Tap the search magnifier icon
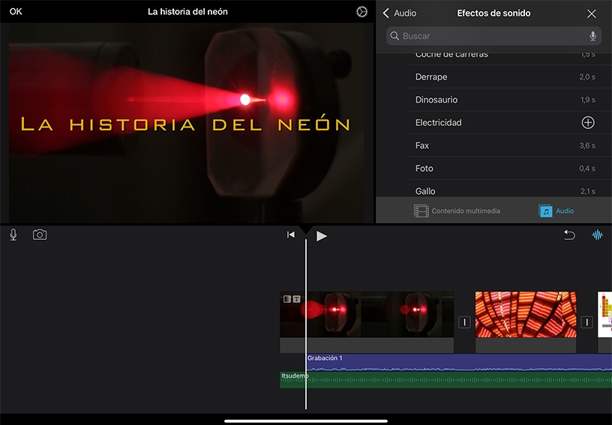The width and height of the screenshot is (612, 425). (x=394, y=36)
